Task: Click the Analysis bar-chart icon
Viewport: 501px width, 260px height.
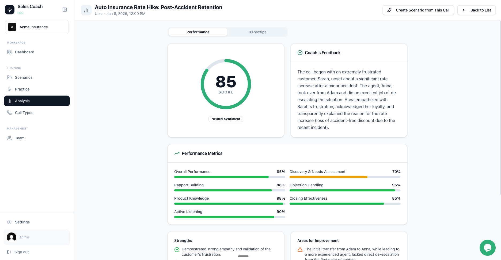Action: tap(9, 101)
